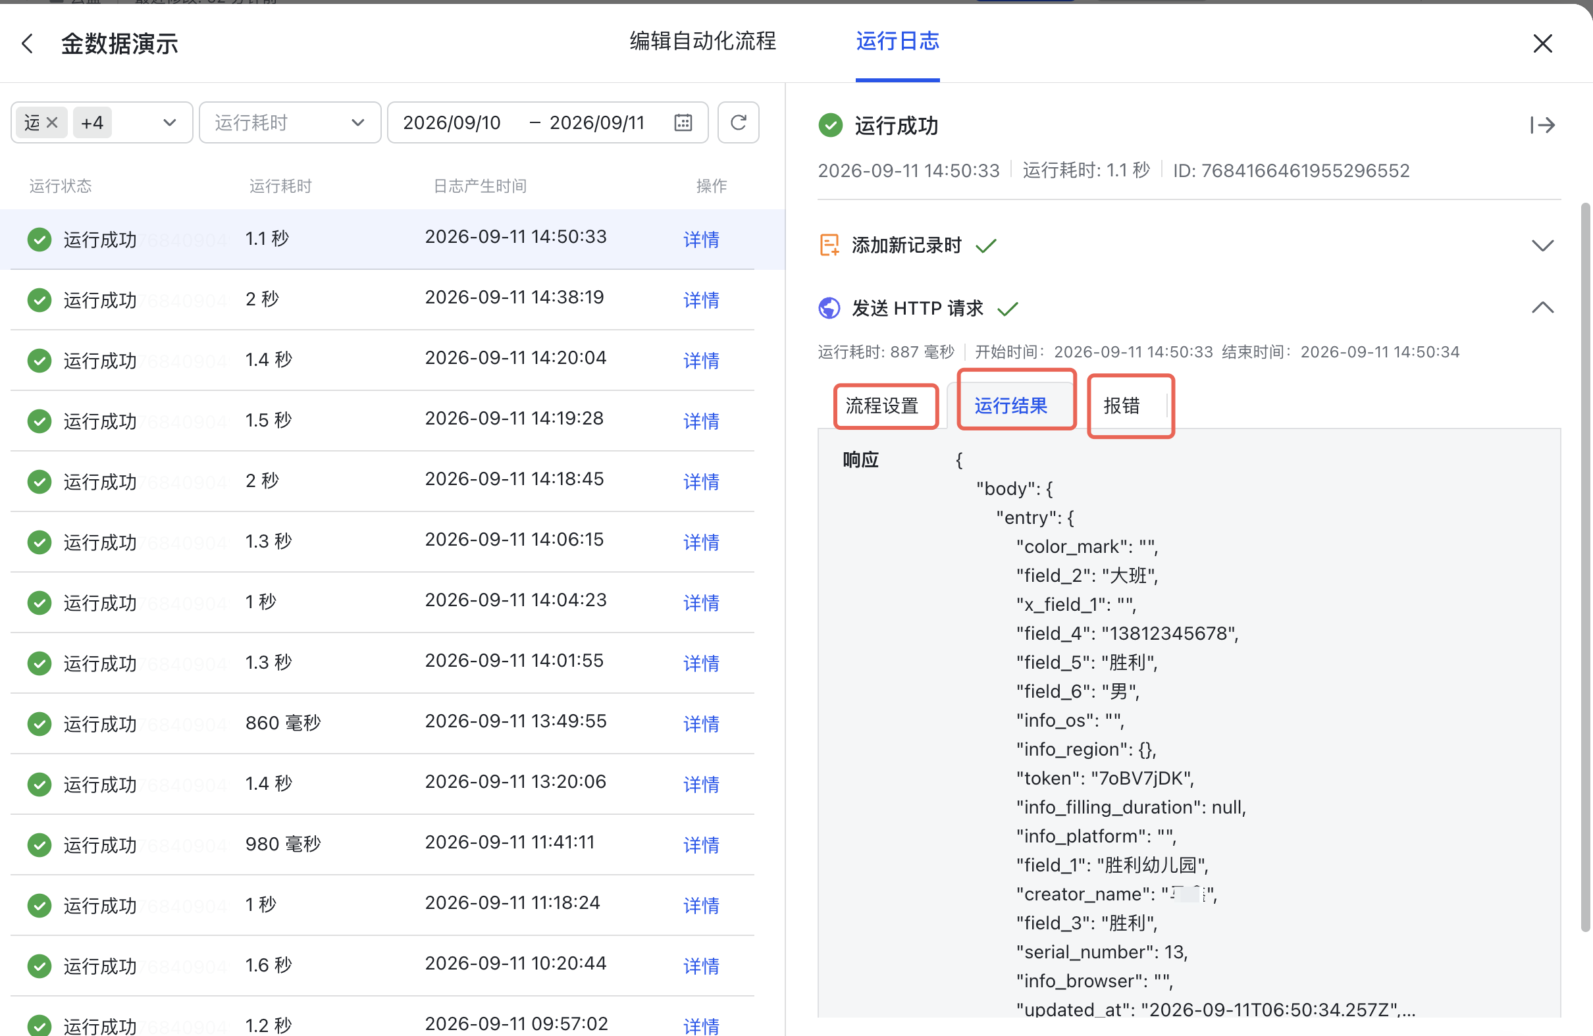1593x1036 pixels.
Task: Click the "field_1": "胜利幼儿园" line
Action: [x=1112, y=866]
